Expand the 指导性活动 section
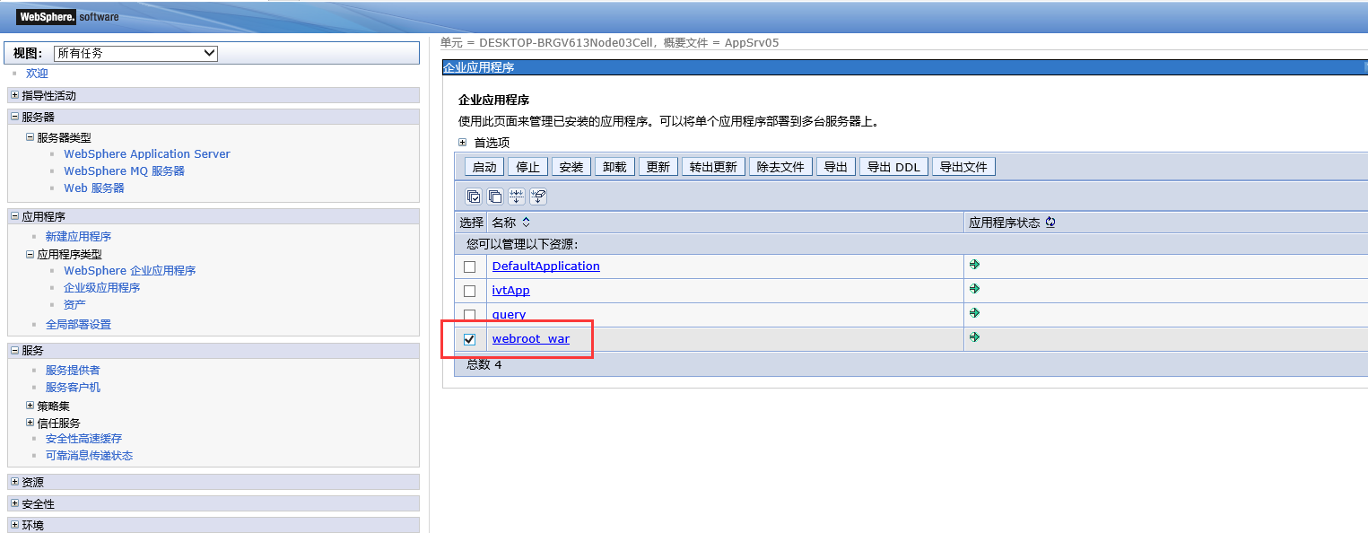The image size is (1368, 533). click(x=14, y=95)
